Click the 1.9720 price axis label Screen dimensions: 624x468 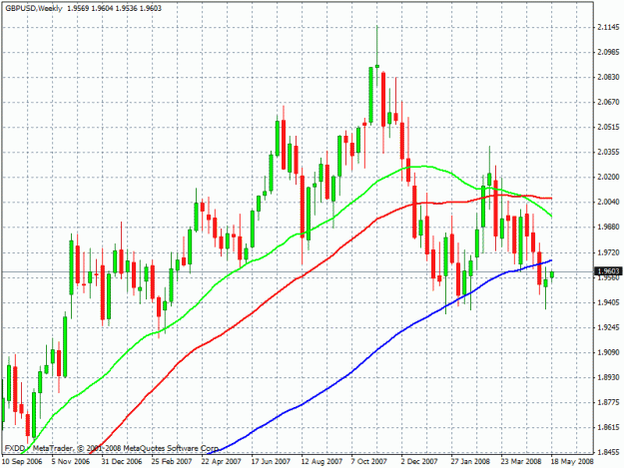608,252
